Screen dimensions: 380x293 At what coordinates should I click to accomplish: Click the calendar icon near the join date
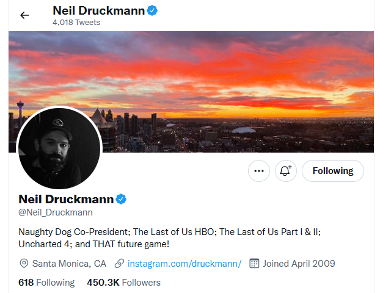[255, 264]
